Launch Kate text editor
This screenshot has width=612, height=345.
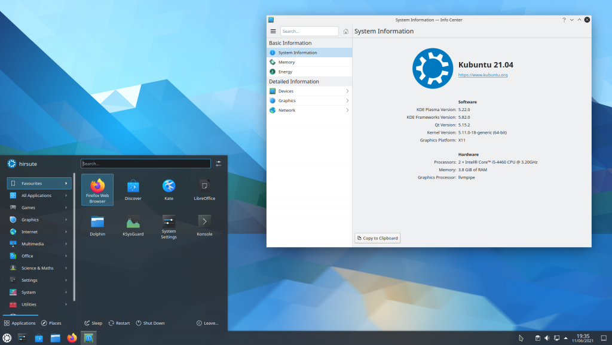point(169,190)
